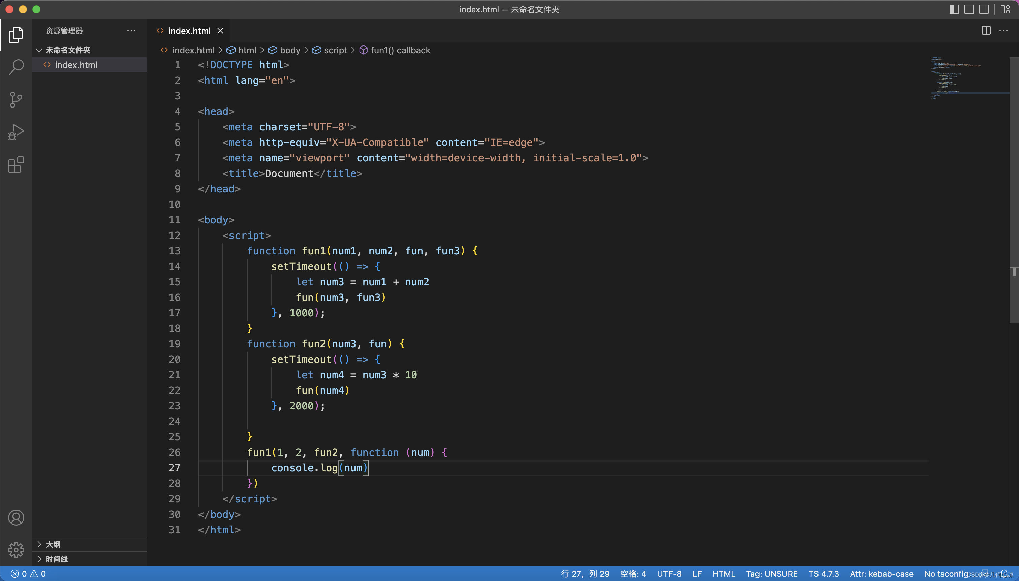Viewport: 1019px width, 581px height.
Task: Open Customize Layout icon in title bar
Action: [1005, 9]
